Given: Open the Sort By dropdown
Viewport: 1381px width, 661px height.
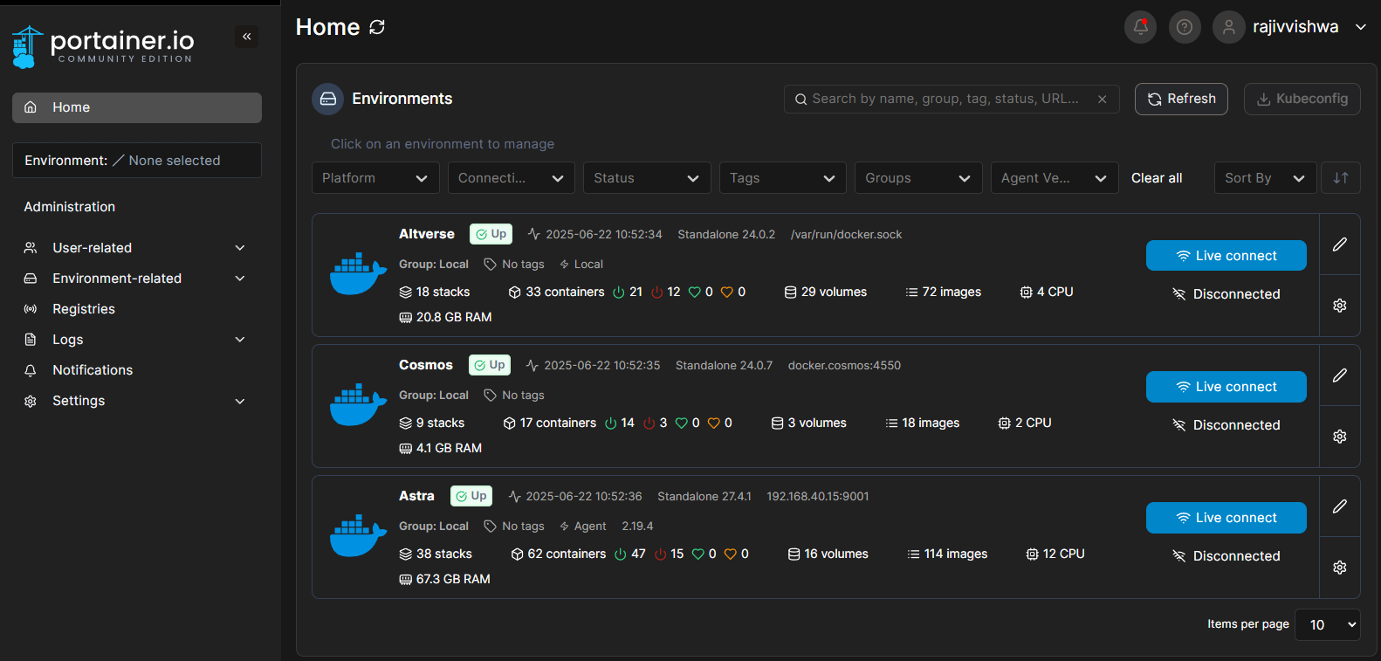Looking at the screenshot, I should click(1264, 178).
